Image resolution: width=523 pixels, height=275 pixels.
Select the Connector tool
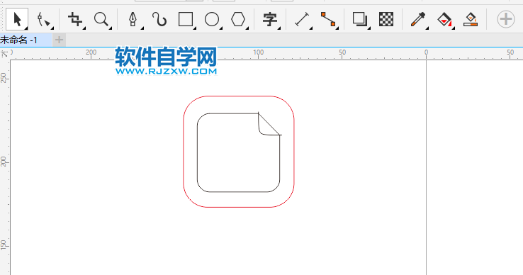(x=328, y=19)
